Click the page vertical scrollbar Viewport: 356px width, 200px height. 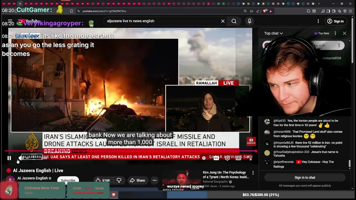pyautogui.click(x=353, y=40)
